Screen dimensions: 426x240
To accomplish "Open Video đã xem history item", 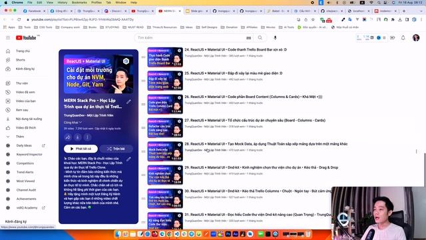I will pyautogui.click(x=25, y=92).
